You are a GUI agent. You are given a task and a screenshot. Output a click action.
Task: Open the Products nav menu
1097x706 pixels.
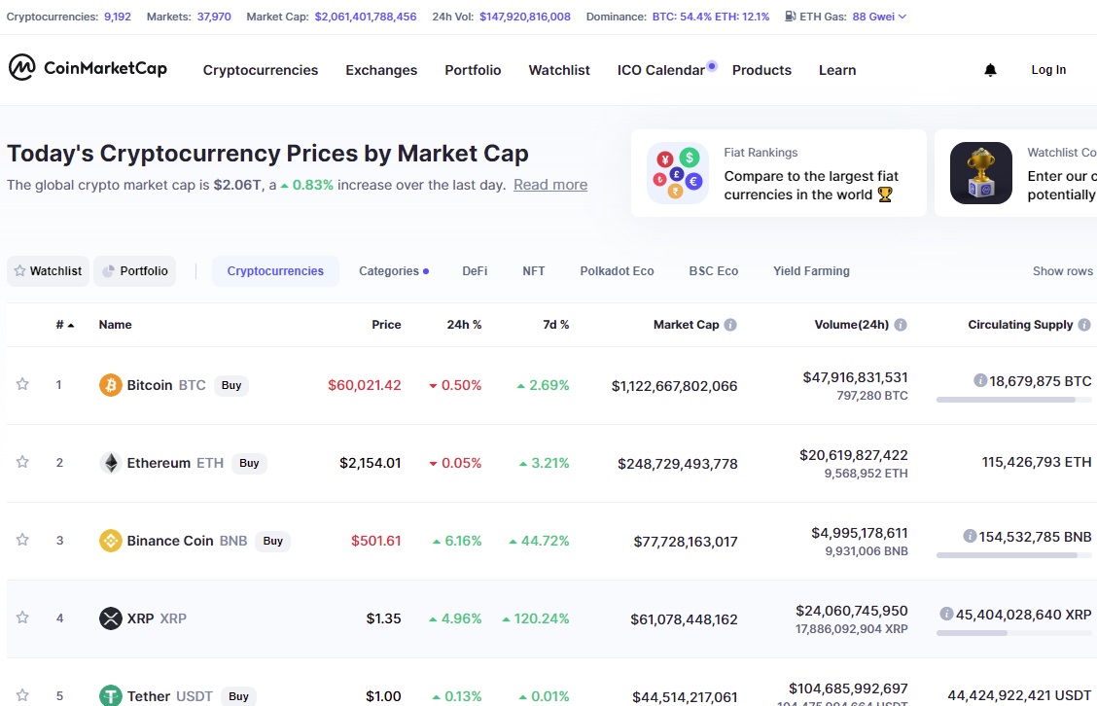tap(761, 70)
